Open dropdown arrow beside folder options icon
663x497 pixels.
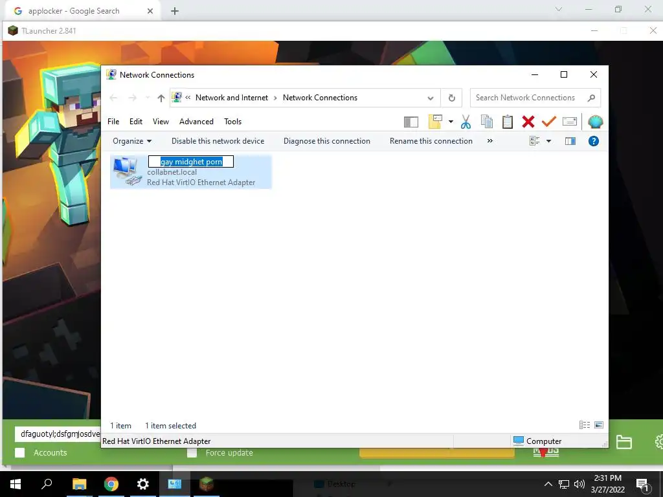451,122
